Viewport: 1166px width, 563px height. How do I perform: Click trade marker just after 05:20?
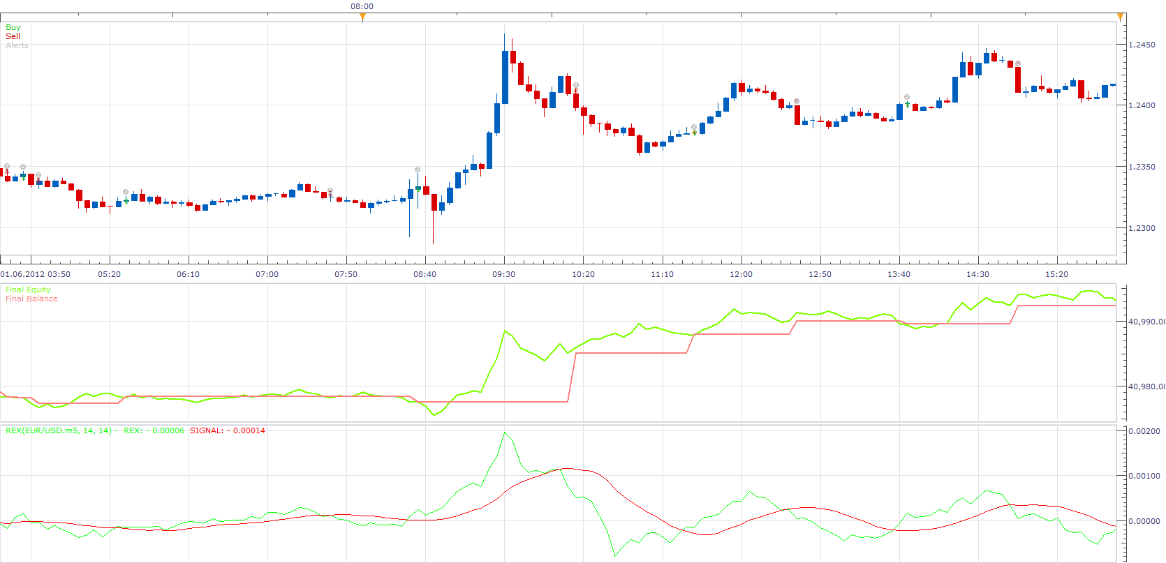(x=126, y=192)
